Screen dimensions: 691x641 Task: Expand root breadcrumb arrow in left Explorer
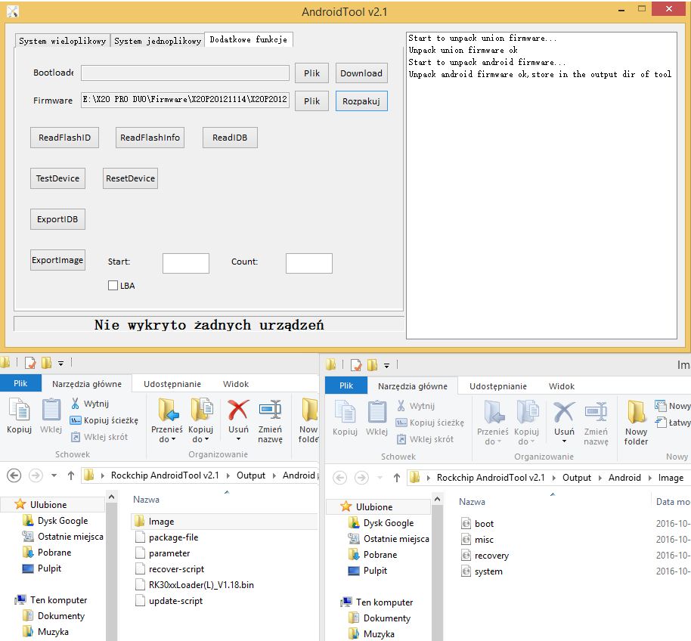click(x=103, y=475)
